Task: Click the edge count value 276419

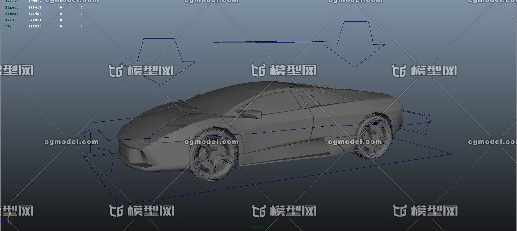Action: point(35,8)
